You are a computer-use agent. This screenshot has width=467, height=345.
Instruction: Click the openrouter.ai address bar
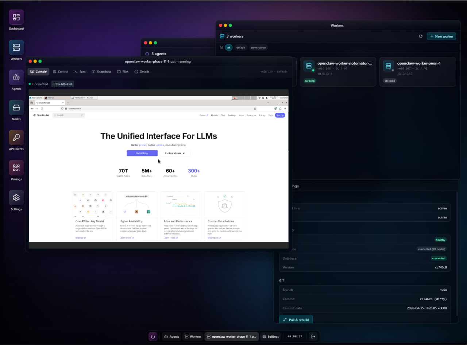[x=159, y=108]
